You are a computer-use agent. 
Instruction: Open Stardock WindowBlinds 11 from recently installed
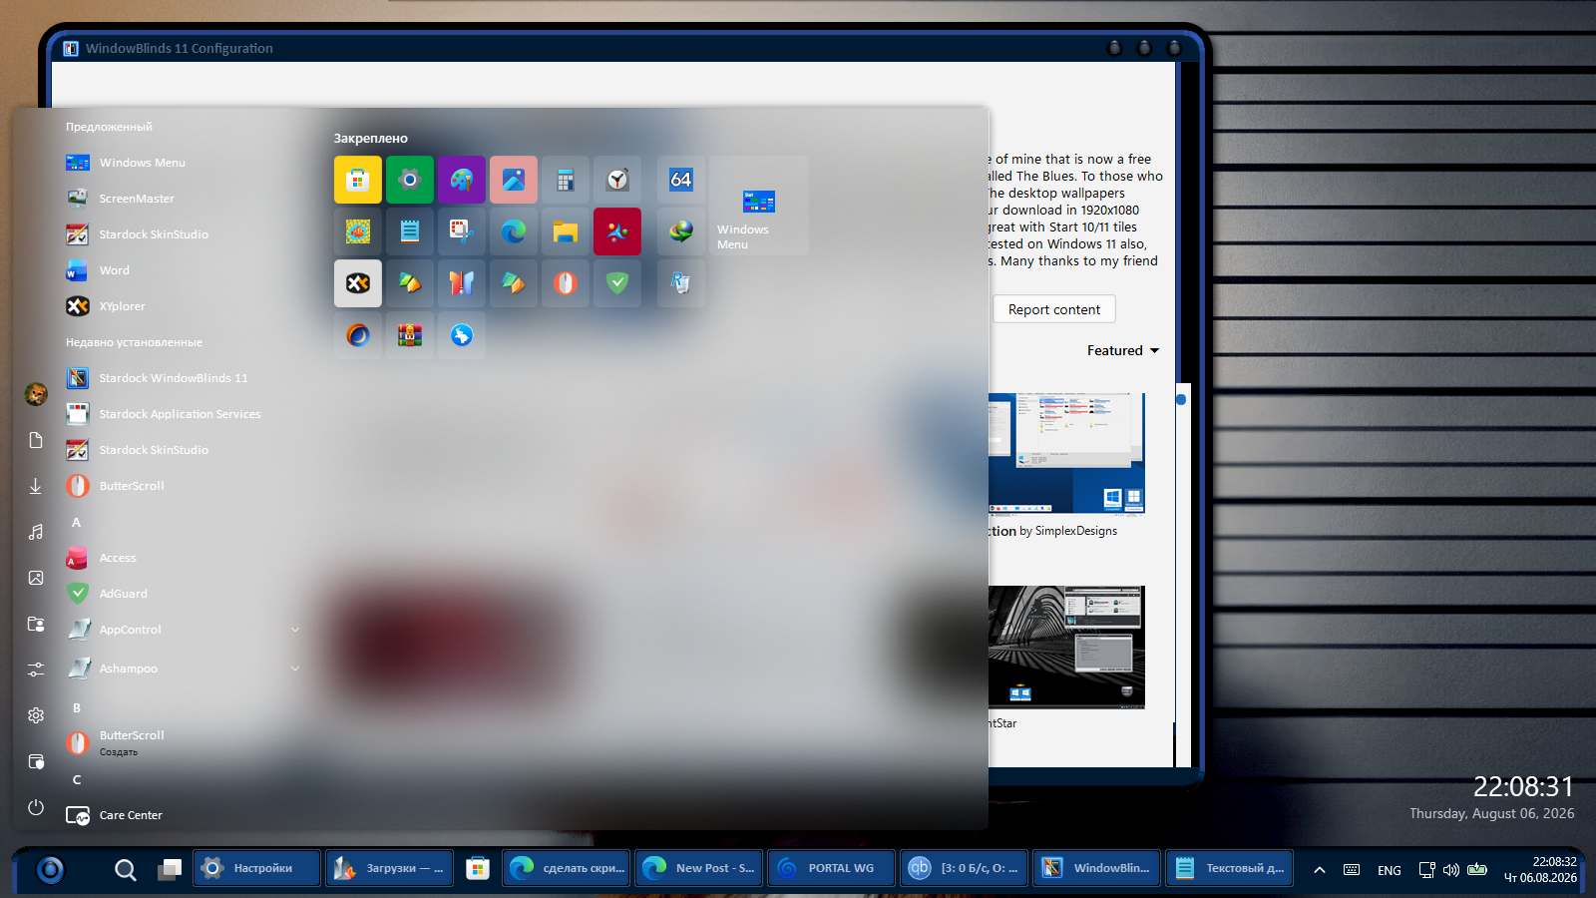click(x=185, y=378)
